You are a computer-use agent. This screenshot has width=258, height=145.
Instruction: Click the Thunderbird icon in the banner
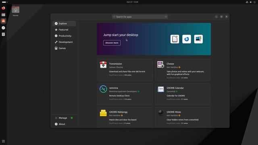click(187, 39)
